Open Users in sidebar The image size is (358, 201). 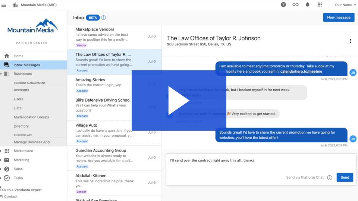click(18, 99)
